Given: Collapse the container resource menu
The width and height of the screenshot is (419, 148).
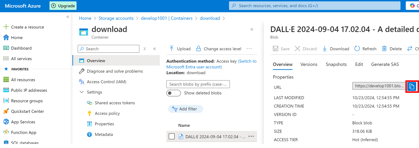Looking at the screenshot, I should 155,49.
